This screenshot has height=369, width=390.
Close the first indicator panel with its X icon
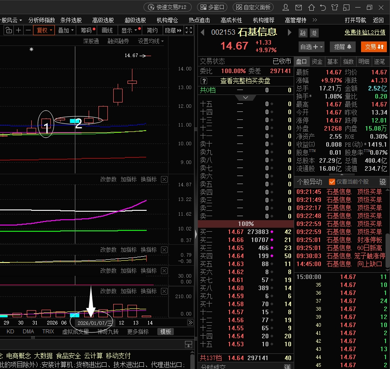[x=164, y=179]
